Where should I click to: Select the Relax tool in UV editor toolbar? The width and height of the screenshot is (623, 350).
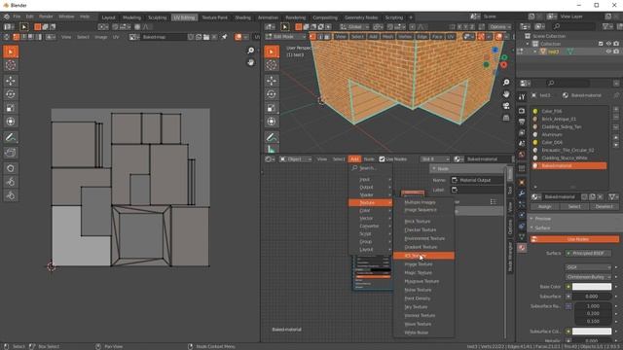[x=11, y=182]
